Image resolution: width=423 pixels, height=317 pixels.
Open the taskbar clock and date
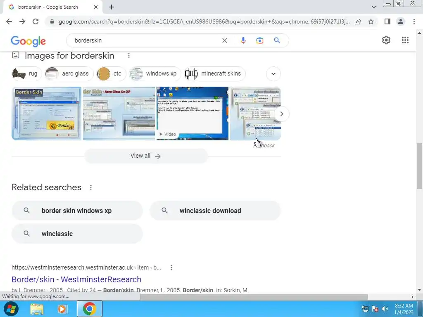pos(404,309)
